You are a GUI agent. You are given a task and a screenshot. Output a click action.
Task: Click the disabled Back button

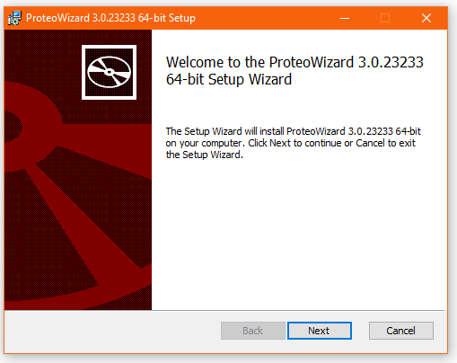tap(253, 331)
